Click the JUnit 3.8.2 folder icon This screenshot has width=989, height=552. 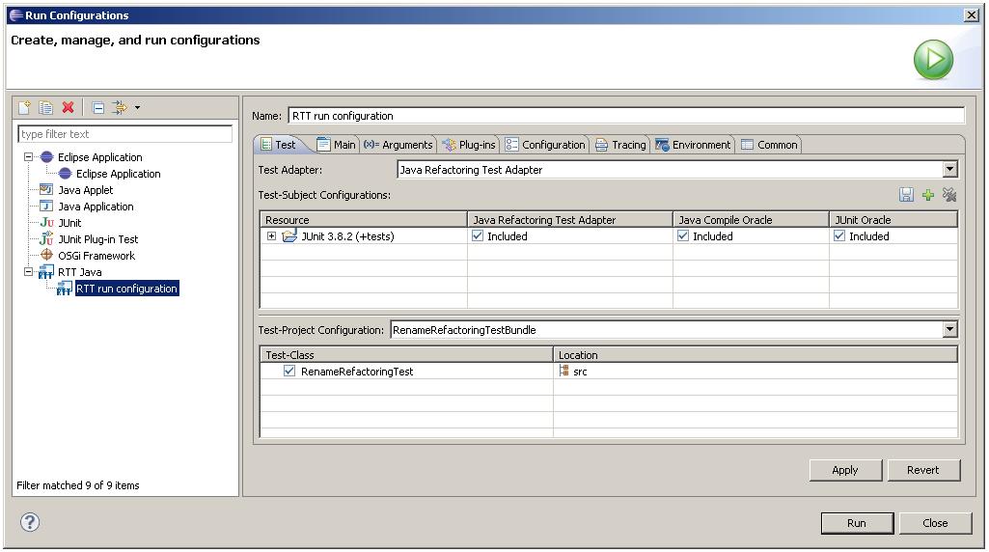coord(289,235)
